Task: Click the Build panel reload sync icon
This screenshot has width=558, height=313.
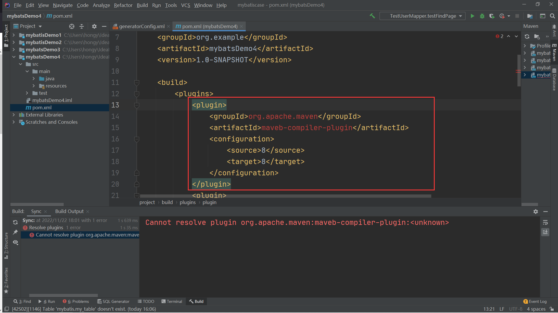Action: click(x=15, y=222)
